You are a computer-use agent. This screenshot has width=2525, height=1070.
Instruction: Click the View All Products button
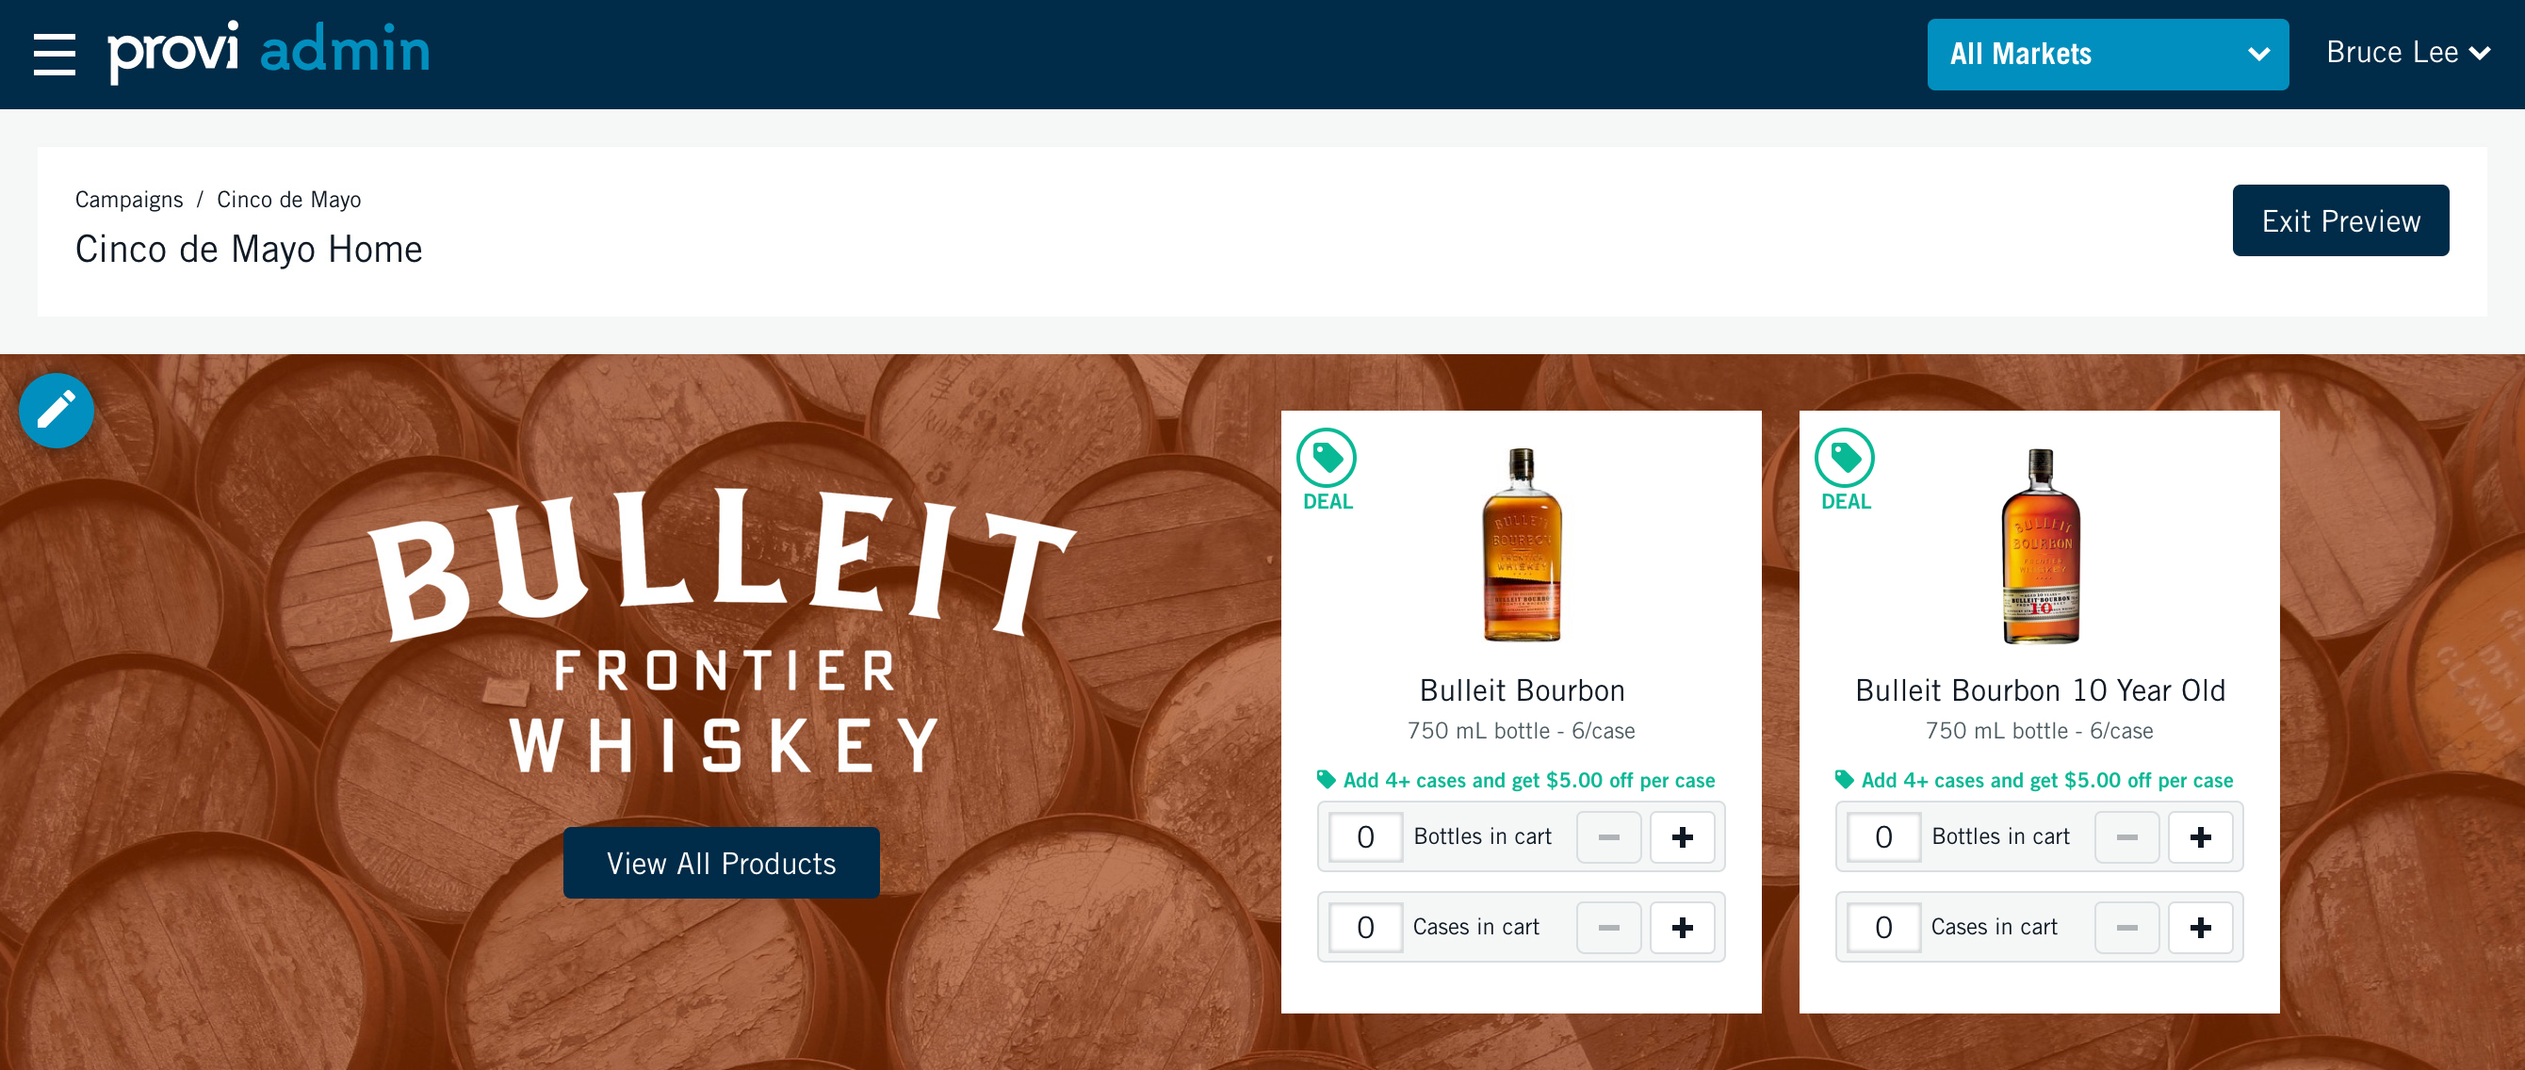click(722, 863)
